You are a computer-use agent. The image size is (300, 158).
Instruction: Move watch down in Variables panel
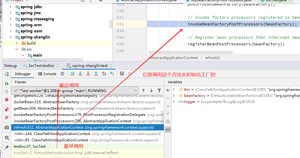[168, 114]
